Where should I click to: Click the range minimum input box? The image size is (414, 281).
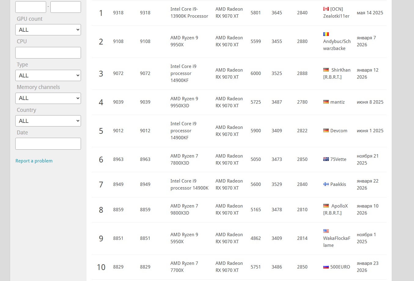point(31,7)
